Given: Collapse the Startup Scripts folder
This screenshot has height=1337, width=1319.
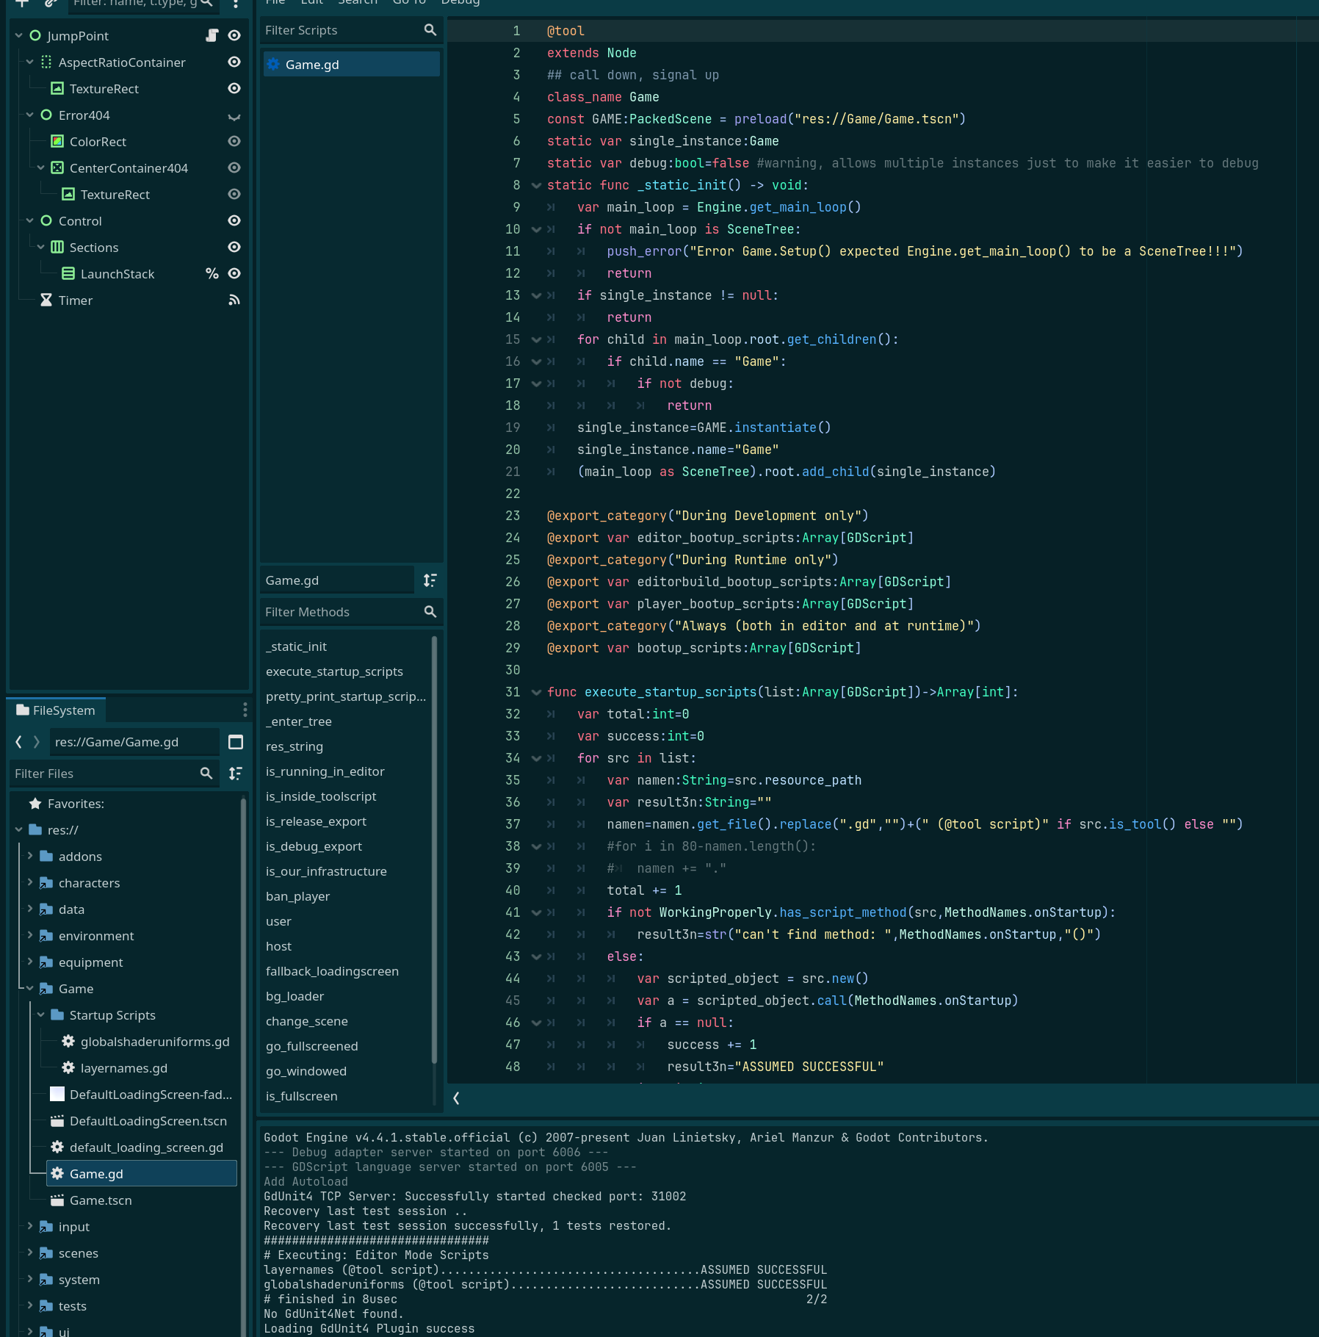Looking at the screenshot, I should (x=41, y=1015).
